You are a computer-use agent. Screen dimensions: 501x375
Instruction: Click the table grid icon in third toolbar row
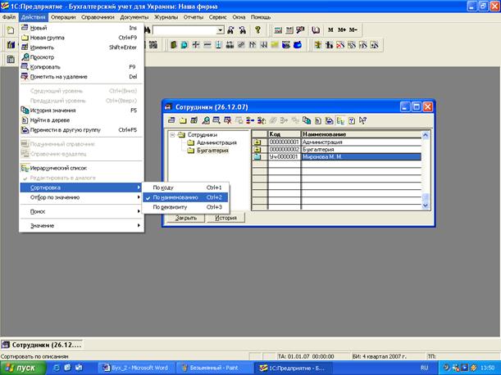pyautogui.click(x=11, y=60)
